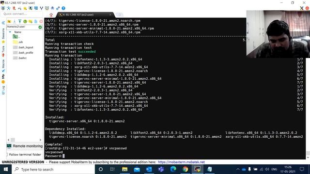This screenshot has height=174, width=310.
Task: Select the .bashrc file
Action: coord(20,58)
